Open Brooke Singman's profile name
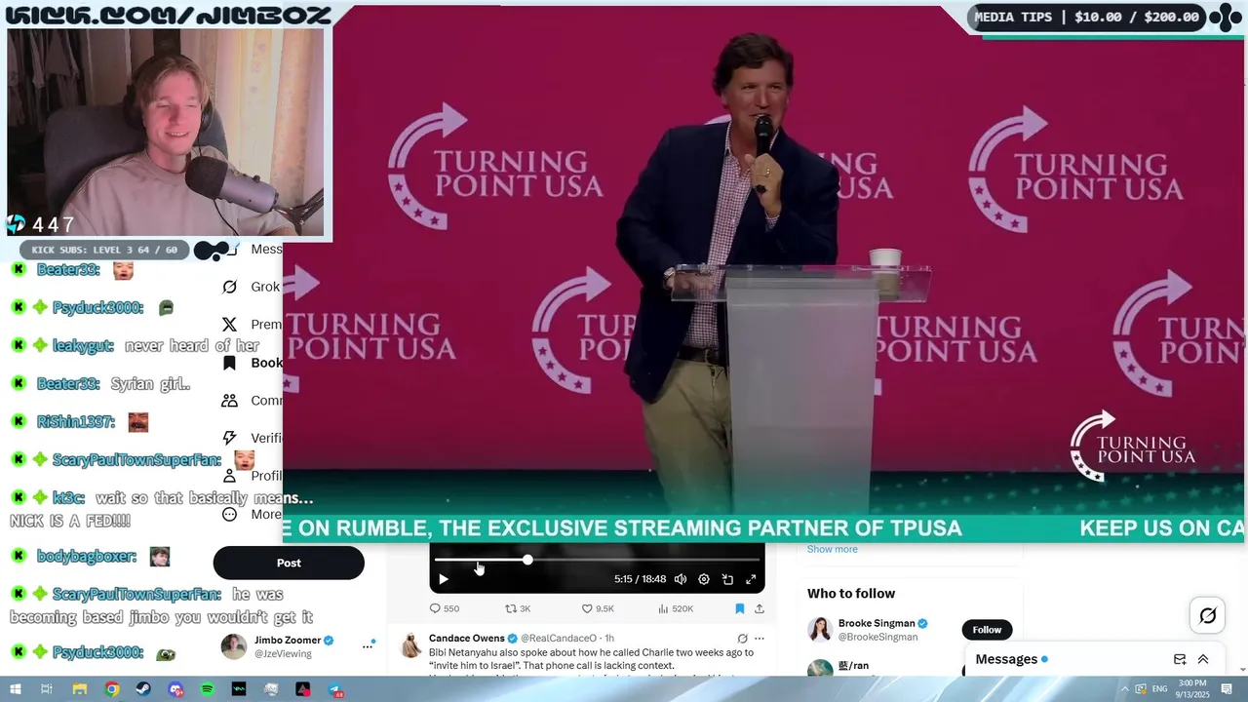 [877, 623]
